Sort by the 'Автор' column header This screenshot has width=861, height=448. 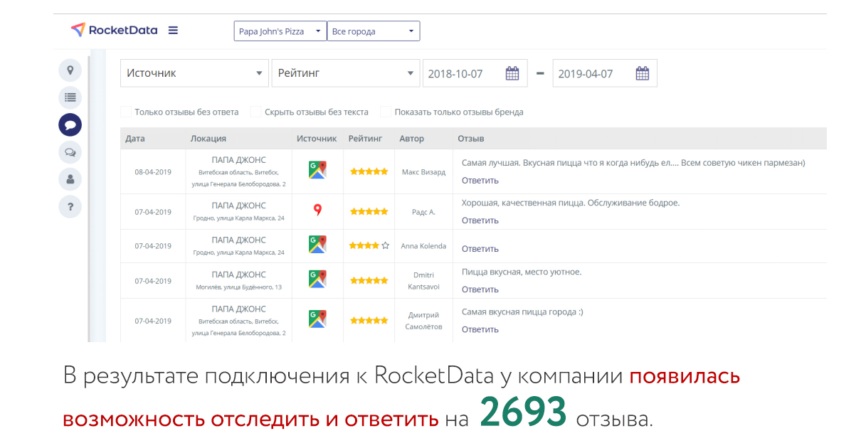click(x=412, y=139)
